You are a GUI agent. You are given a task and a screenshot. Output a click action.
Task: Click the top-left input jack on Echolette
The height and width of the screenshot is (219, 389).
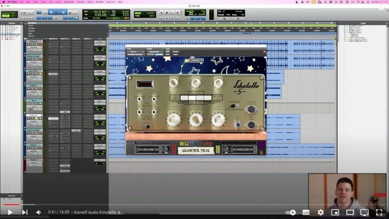point(139,99)
